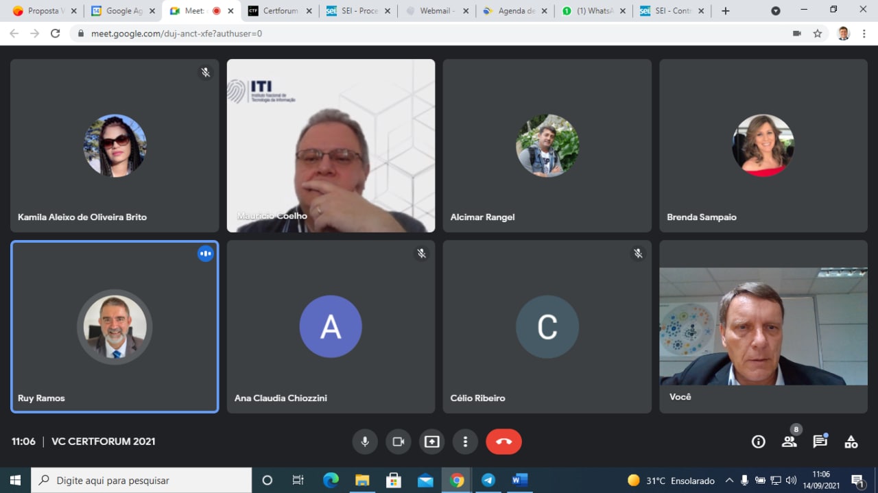Mute your microphone

(365, 442)
